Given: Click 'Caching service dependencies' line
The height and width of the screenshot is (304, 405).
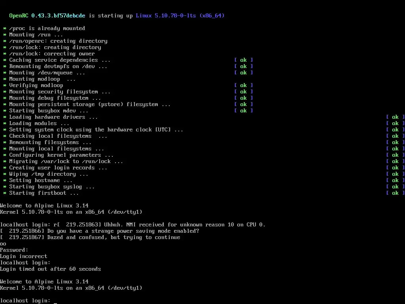Looking at the screenshot, I should tap(60, 60).
